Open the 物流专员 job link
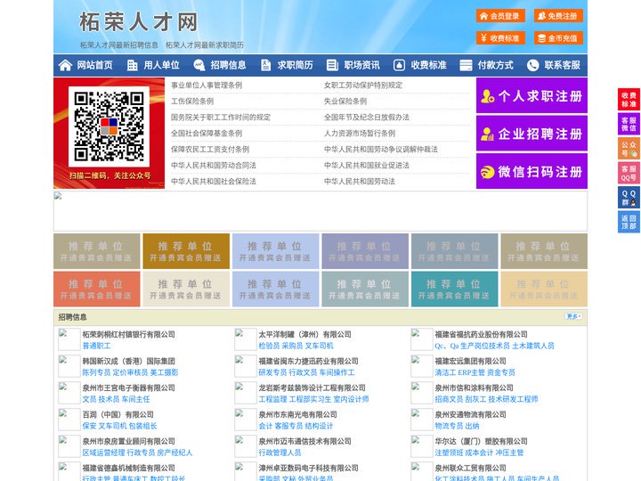 (x=449, y=426)
